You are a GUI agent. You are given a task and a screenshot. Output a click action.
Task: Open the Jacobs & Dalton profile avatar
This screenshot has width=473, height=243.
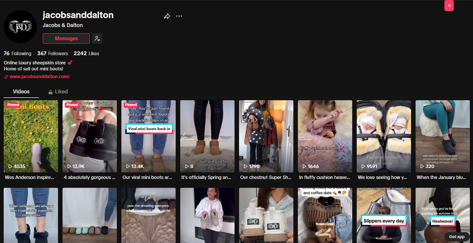pos(20,27)
